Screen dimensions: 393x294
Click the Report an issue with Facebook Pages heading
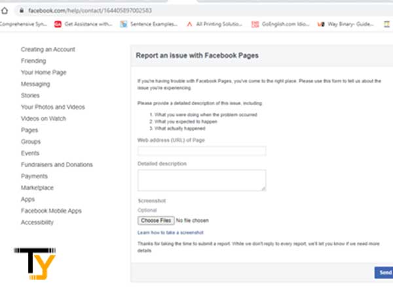[197, 56]
